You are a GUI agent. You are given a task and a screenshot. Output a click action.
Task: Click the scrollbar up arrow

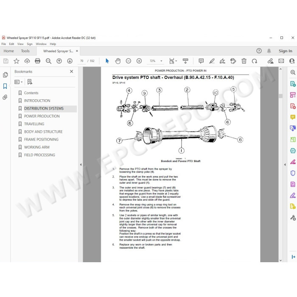(281, 69)
